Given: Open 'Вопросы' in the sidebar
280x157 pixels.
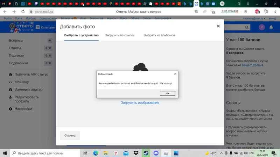Looking at the screenshot, I should [x=16, y=41].
